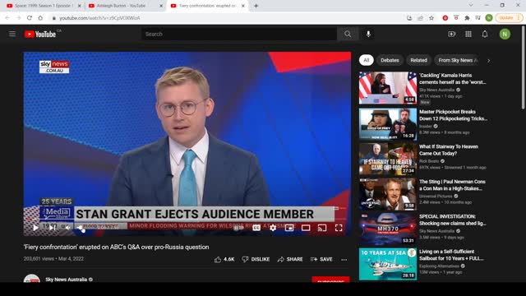Enter fullscreen mode
This screenshot has width=526, height=296.
339,228
